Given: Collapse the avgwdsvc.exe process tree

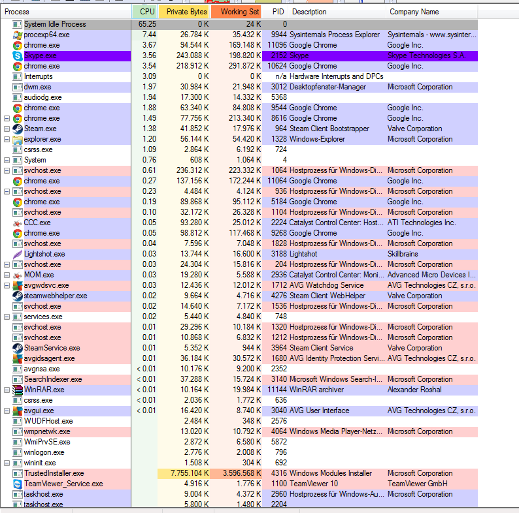Looking at the screenshot, I should [7, 286].
